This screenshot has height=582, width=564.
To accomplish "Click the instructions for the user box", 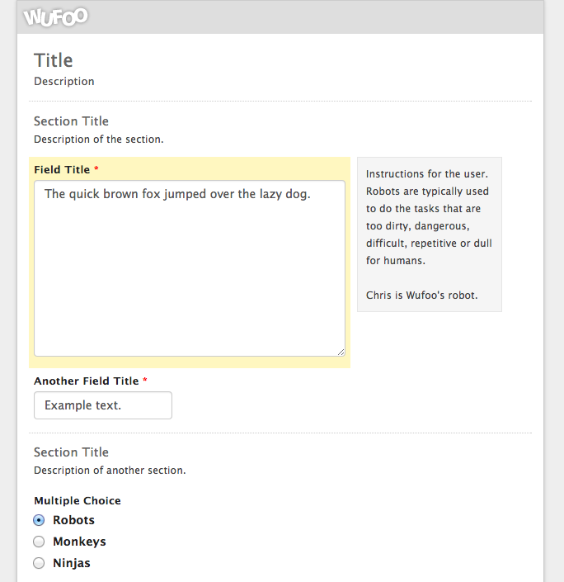I will (429, 234).
